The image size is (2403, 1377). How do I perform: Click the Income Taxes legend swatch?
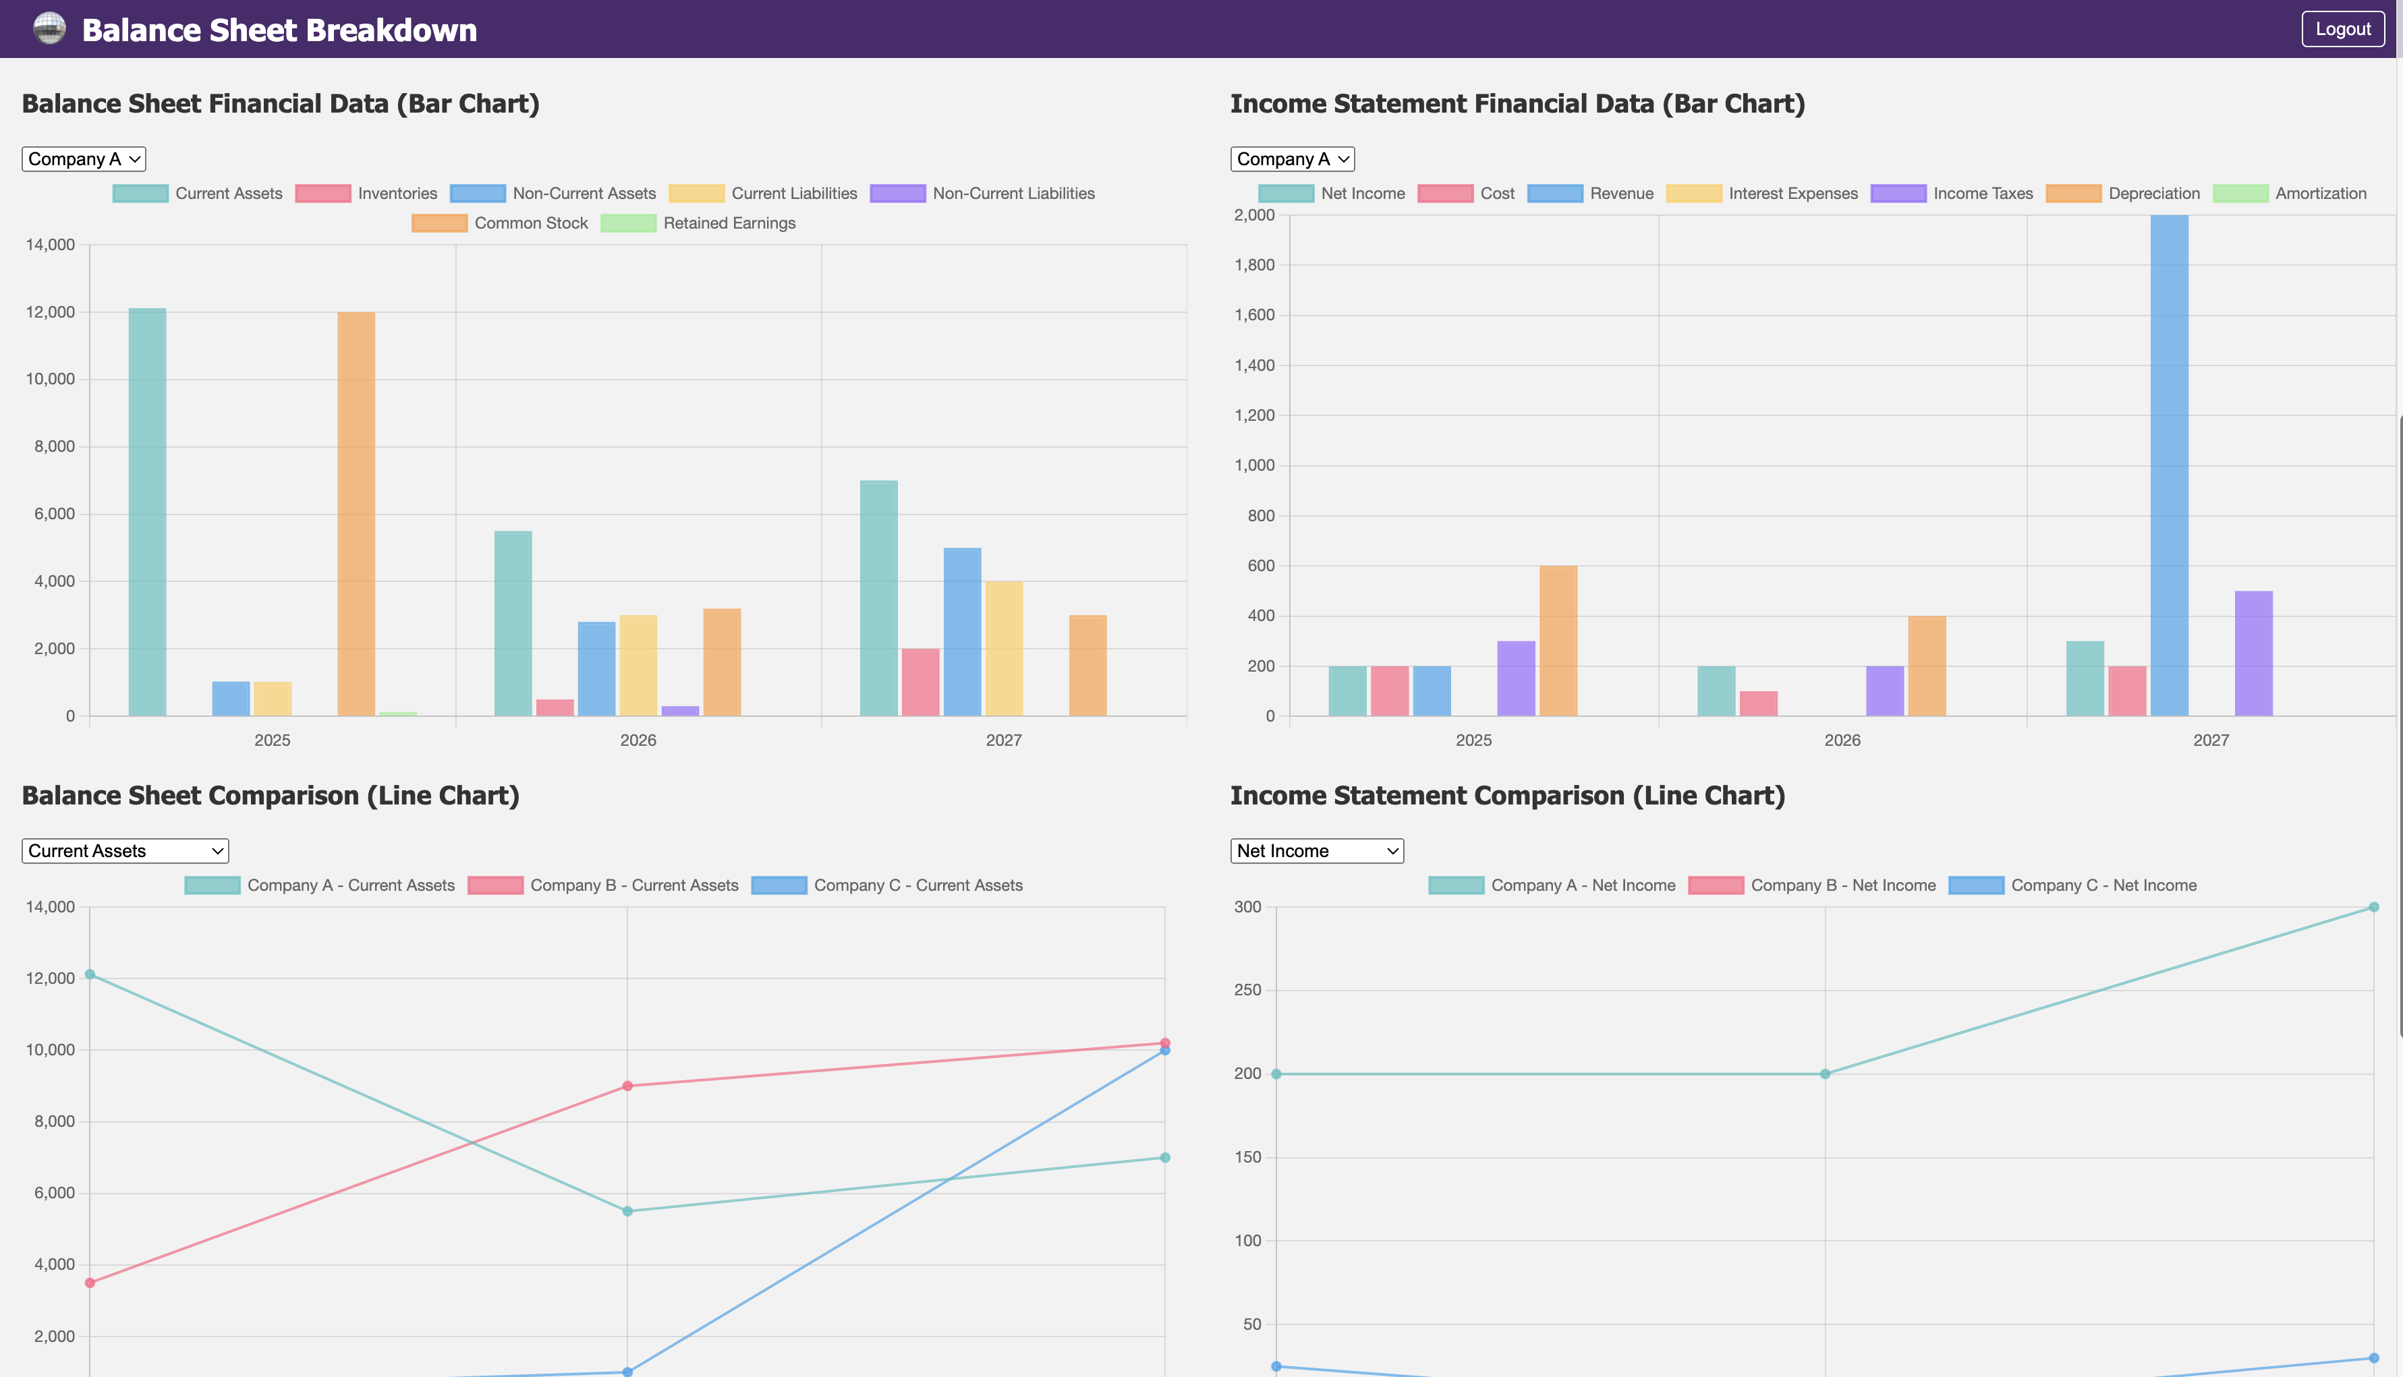tap(1898, 194)
